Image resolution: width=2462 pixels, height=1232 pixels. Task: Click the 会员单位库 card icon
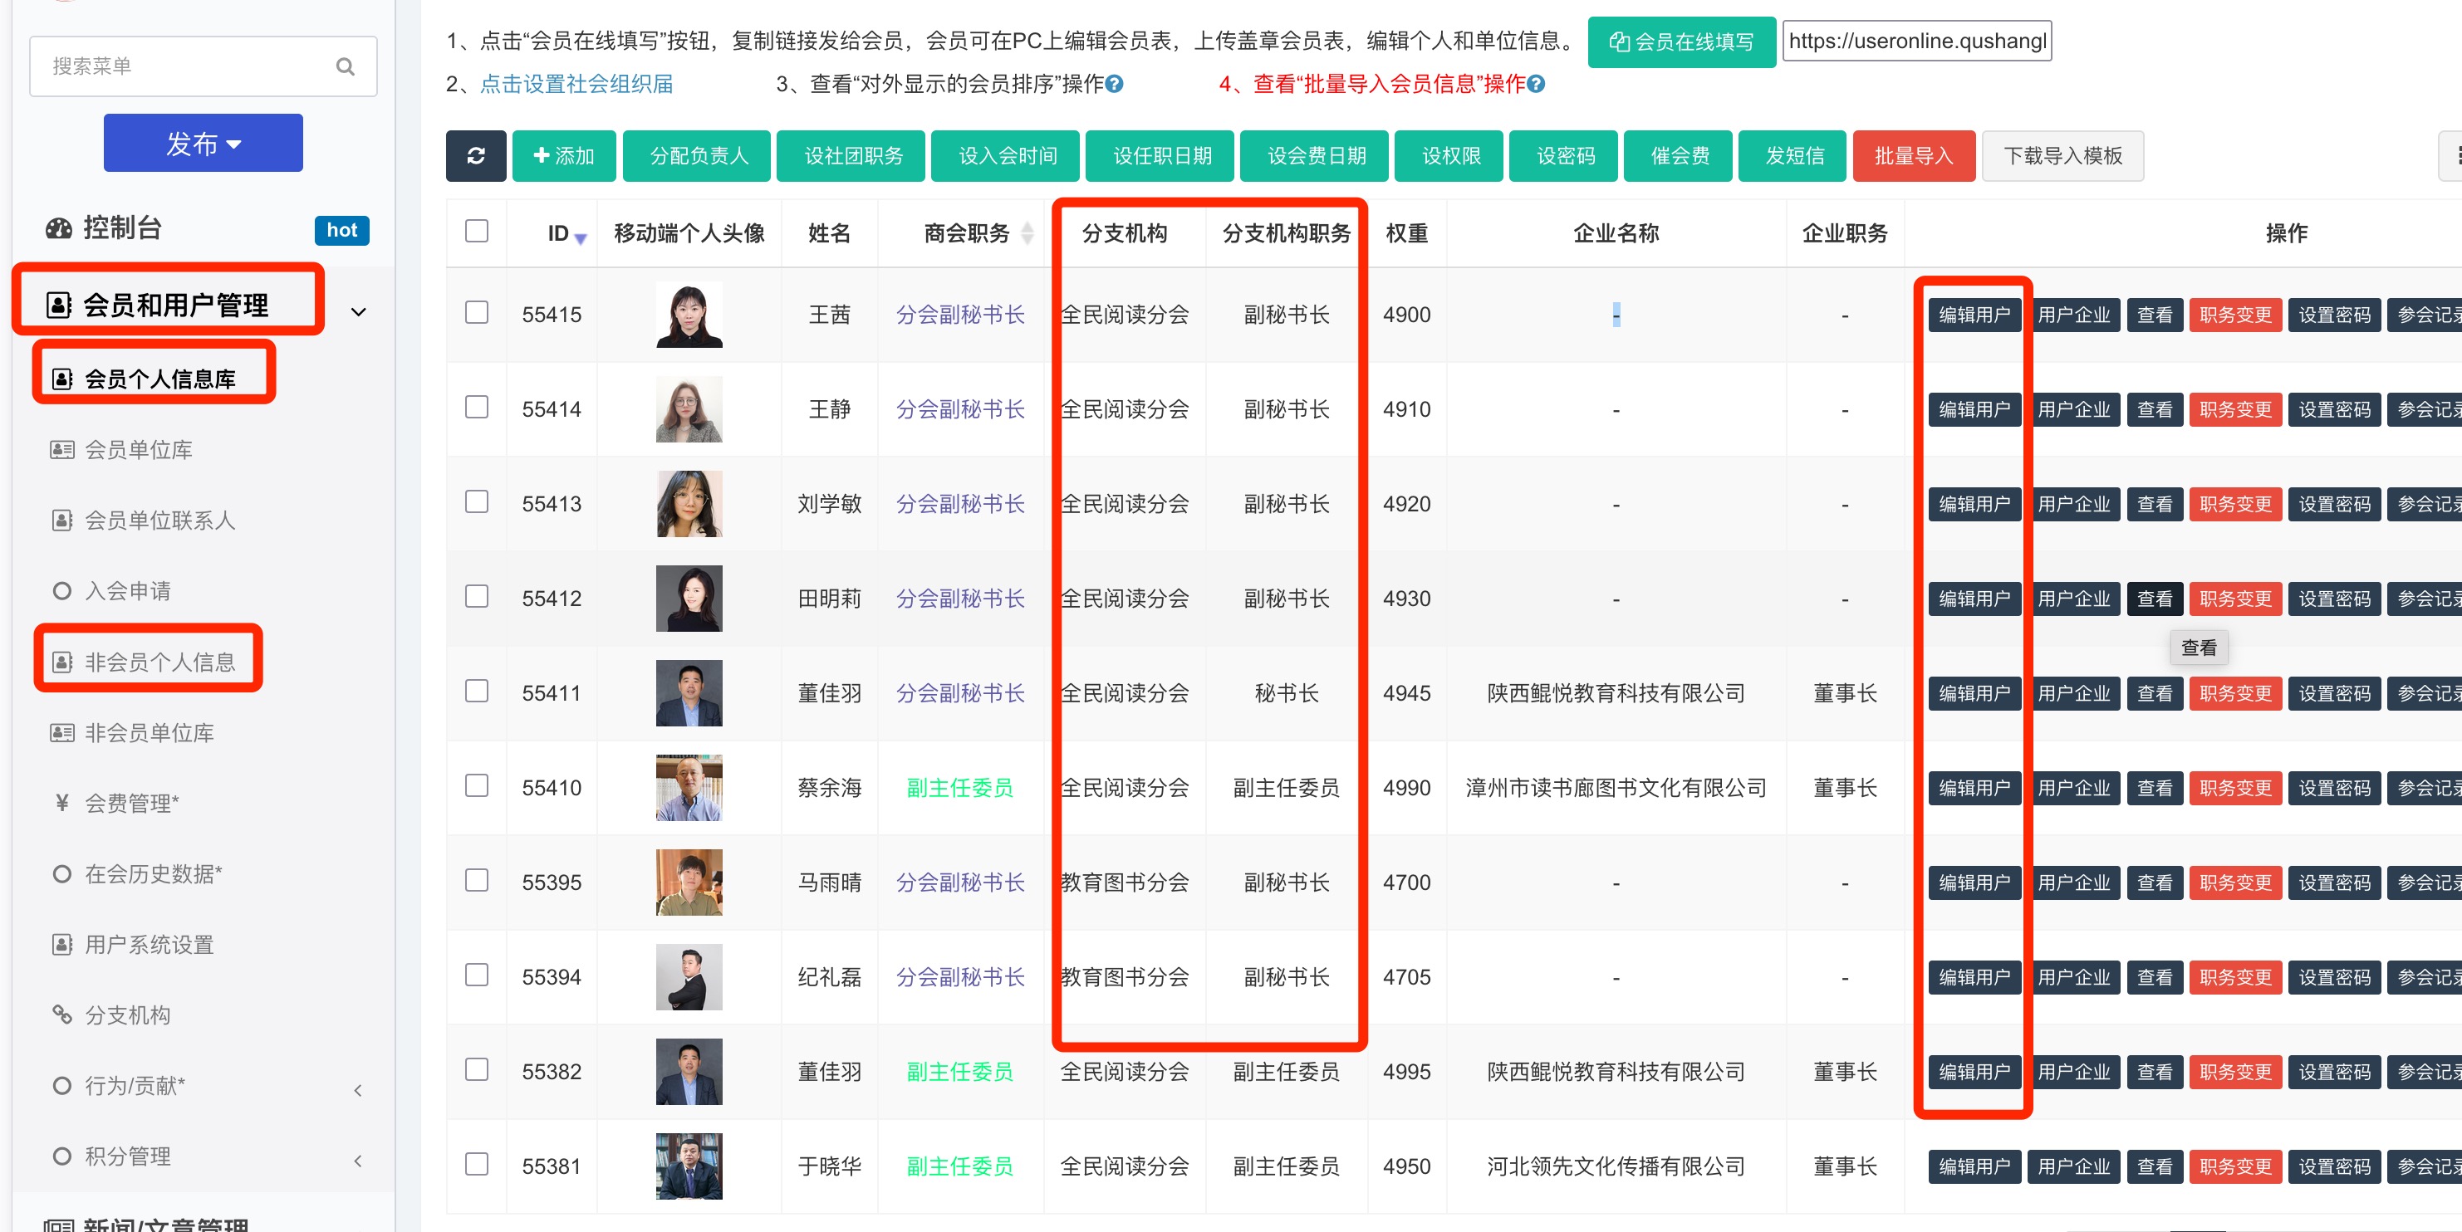tap(62, 450)
